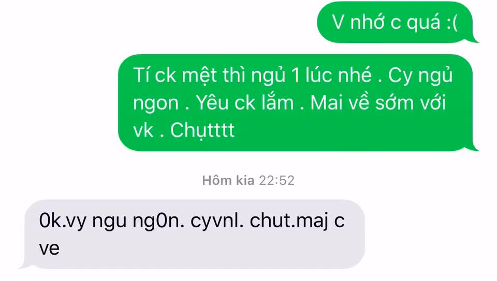Click the word 've' in gray bubble

pos(49,248)
